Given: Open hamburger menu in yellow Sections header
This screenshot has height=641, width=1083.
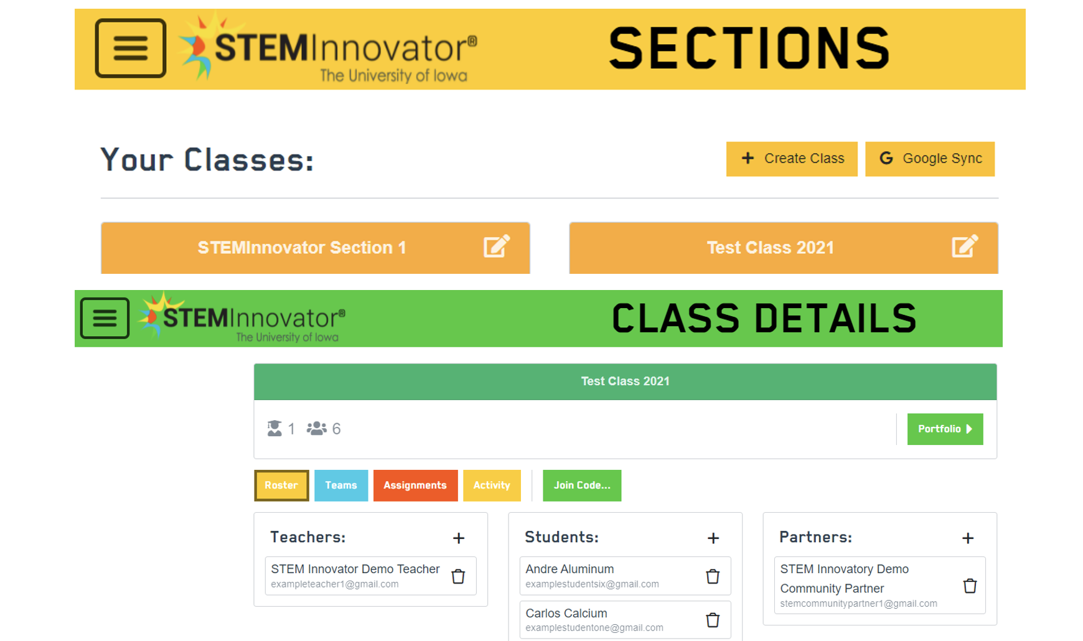Looking at the screenshot, I should (x=130, y=48).
